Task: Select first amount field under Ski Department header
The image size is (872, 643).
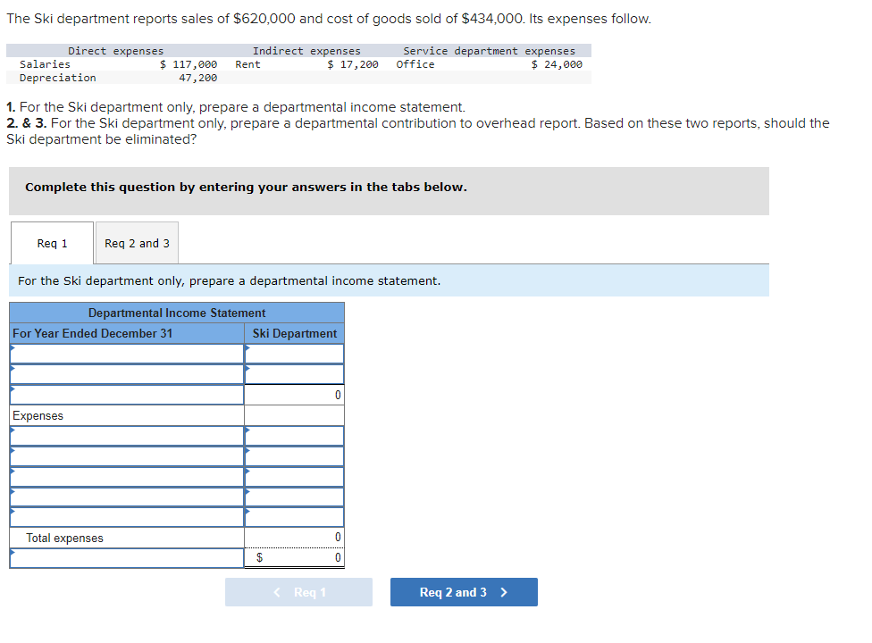Action: tap(294, 354)
